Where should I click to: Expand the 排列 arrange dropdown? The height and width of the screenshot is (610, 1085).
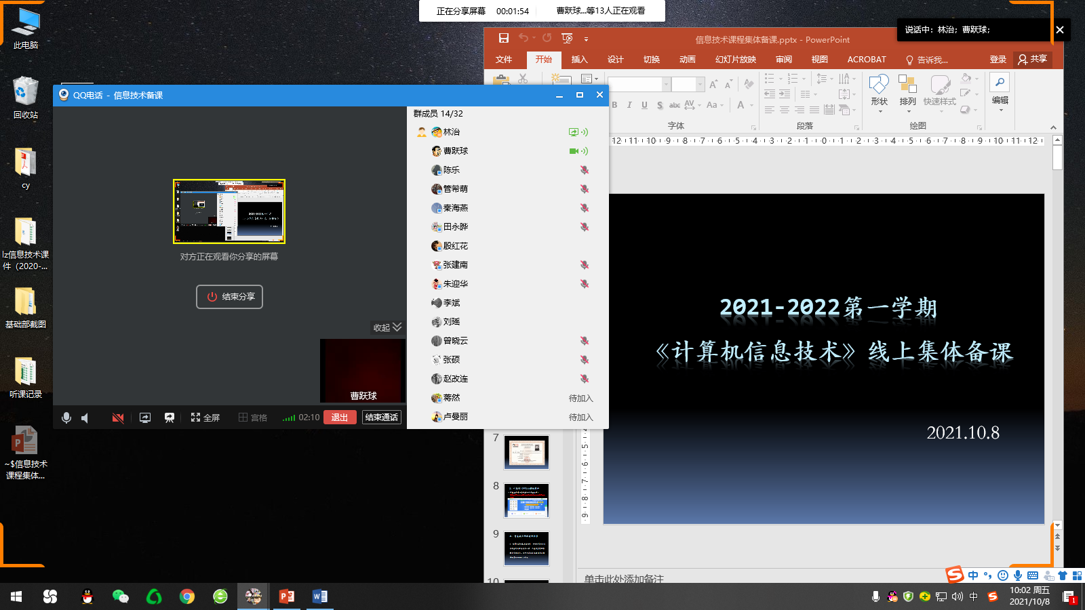coord(907,91)
